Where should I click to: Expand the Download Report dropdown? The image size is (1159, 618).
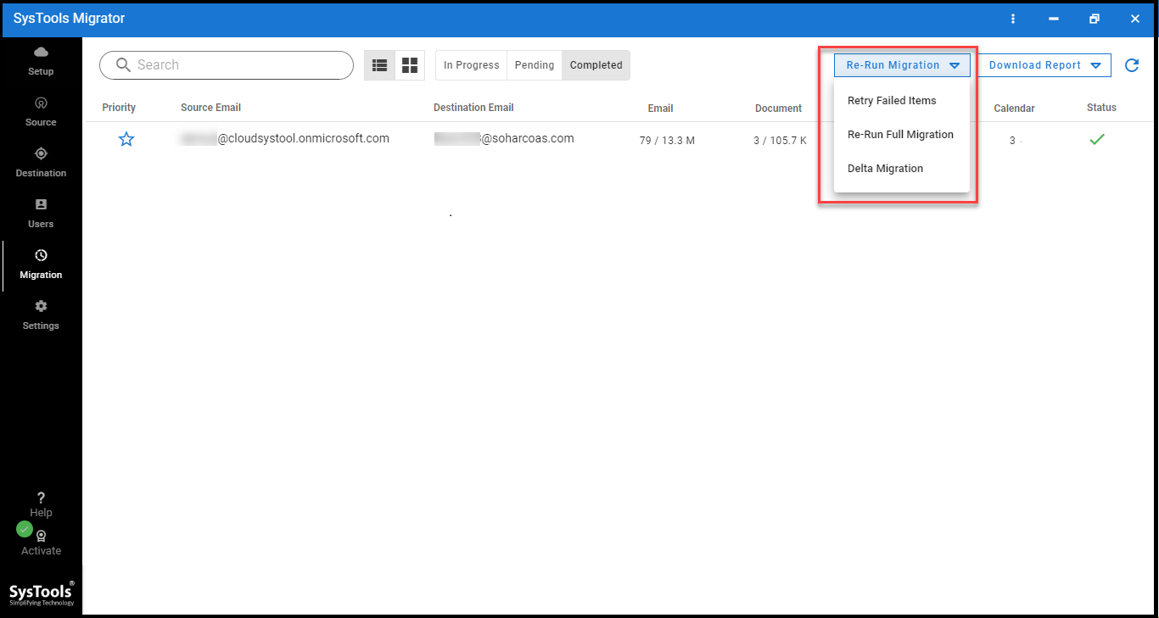point(1044,65)
